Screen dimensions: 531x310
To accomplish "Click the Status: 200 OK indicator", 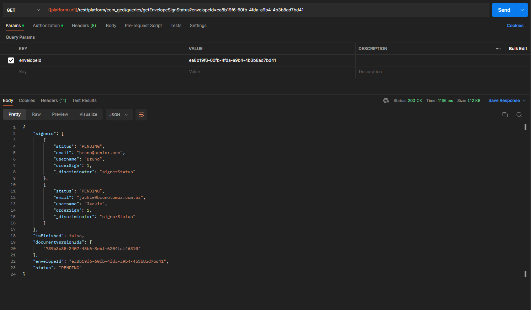I will (408, 101).
